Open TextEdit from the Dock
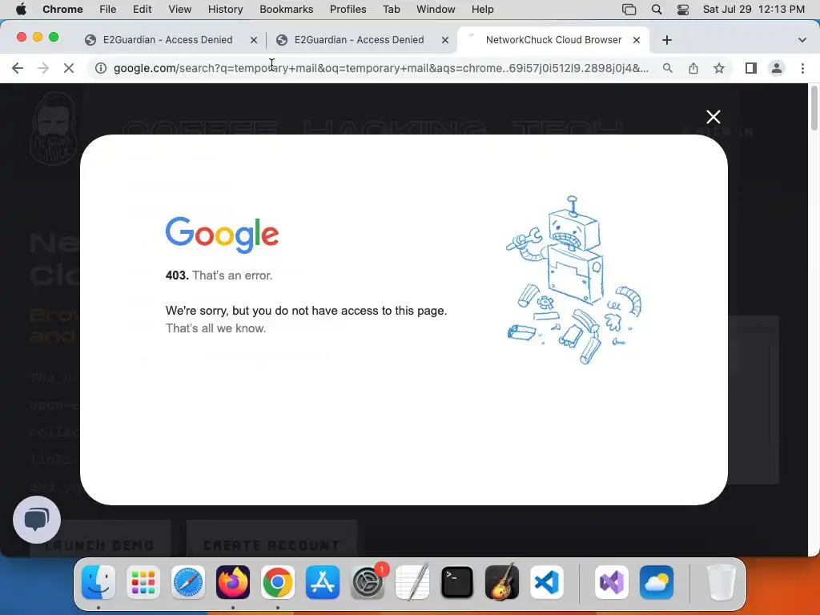This screenshot has height=615, width=820. point(412,582)
